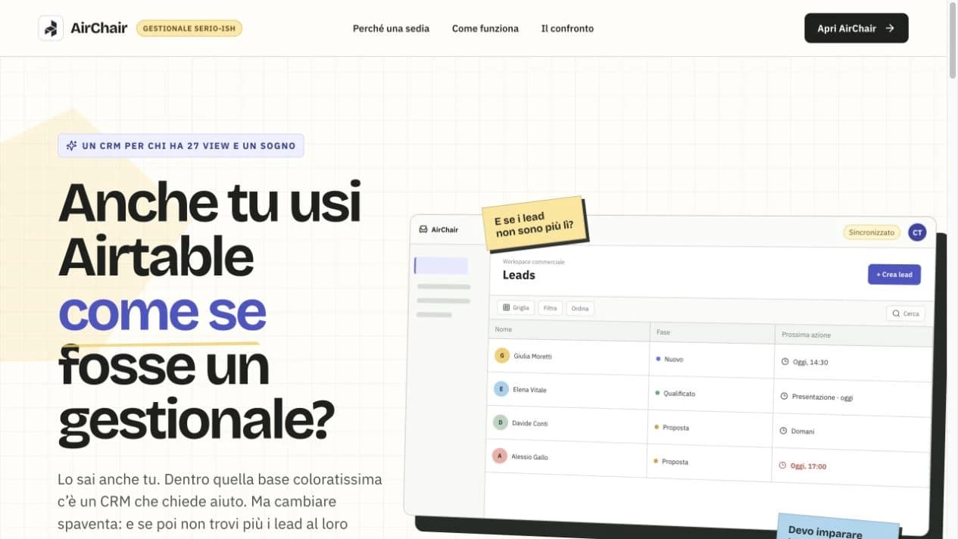Click the Nuovo phase for Giulia Moretti

click(x=669, y=359)
